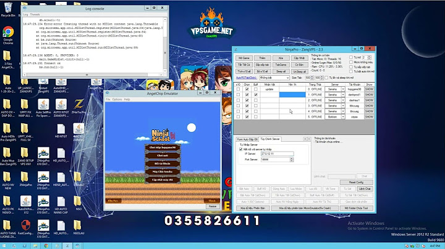Viewport: 445px width, 249px height.
Task: Click the Cập Nhật button
Action: click(299, 58)
